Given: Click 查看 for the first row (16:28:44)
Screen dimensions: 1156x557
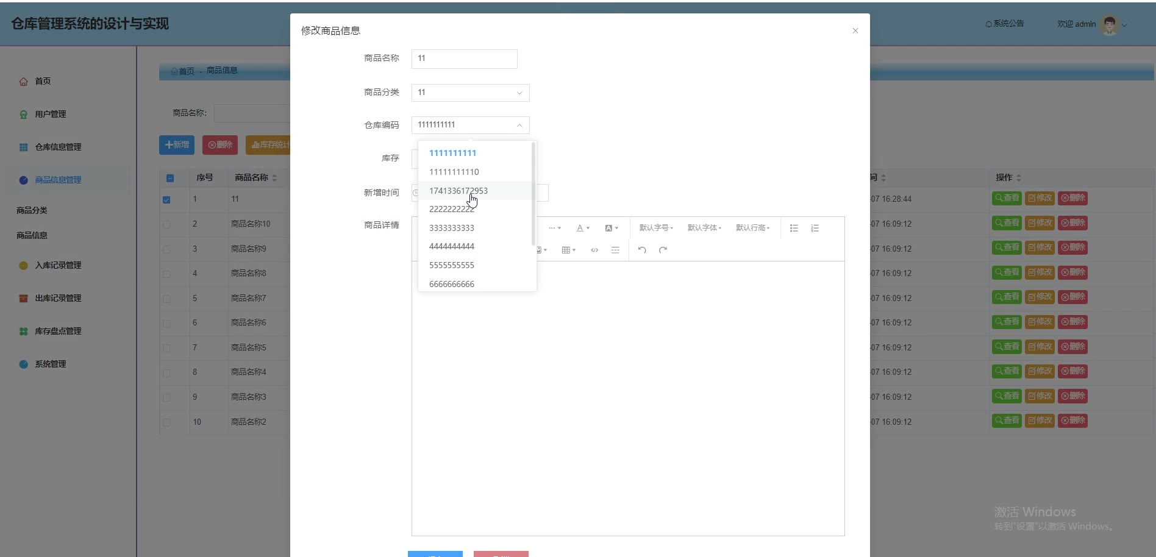Looking at the screenshot, I should (1007, 198).
